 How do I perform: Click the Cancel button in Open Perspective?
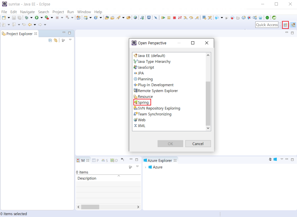(x=198, y=144)
